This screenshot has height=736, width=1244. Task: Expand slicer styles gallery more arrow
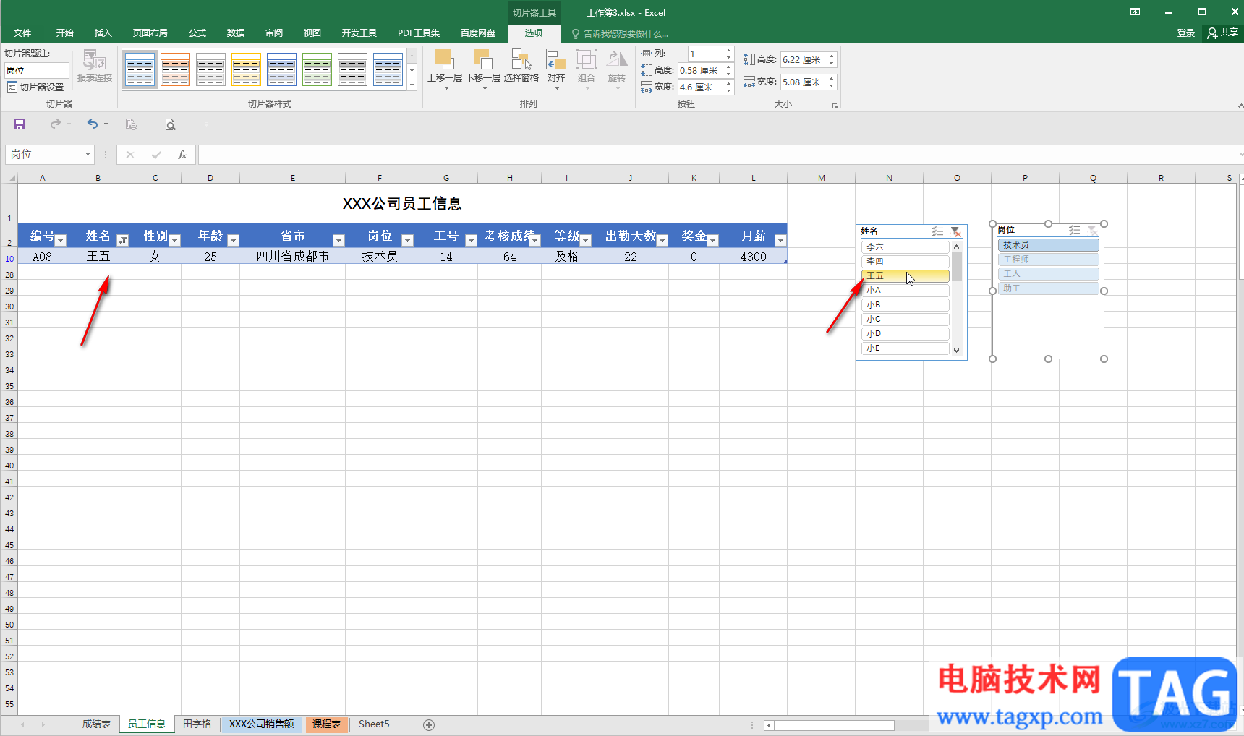[412, 84]
